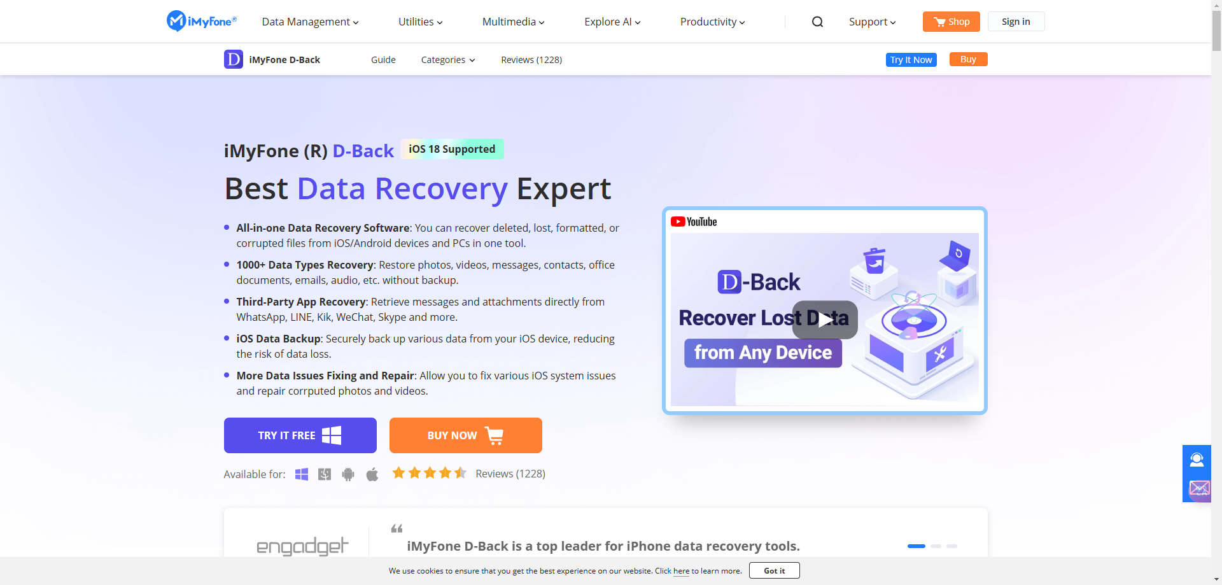The image size is (1222, 585).
Task: Select the second testimonial slider dot
Action: coord(936,546)
